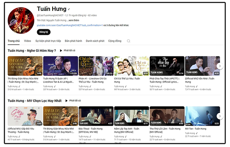Open the 5:23 MV Tan thumbnail
230x147 pixels.
point(203,116)
